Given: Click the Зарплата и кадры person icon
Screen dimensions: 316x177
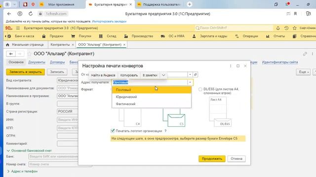Looking at the screenshot, I should click(194, 36).
